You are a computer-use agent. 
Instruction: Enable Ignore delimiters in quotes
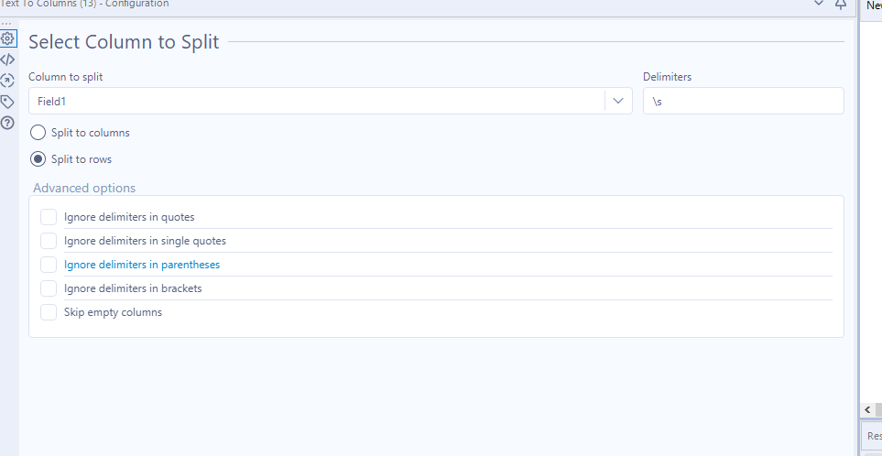[49, 216]
